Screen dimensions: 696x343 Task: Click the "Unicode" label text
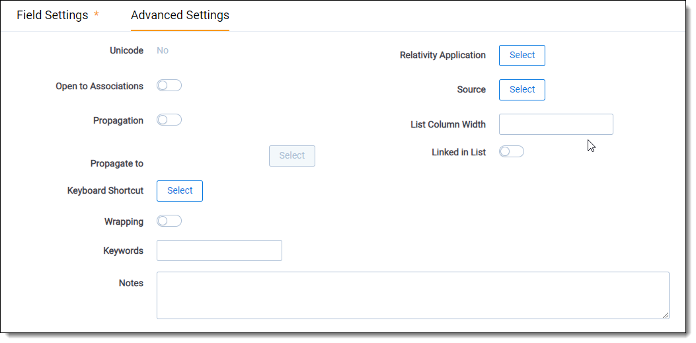click(126, 50)
